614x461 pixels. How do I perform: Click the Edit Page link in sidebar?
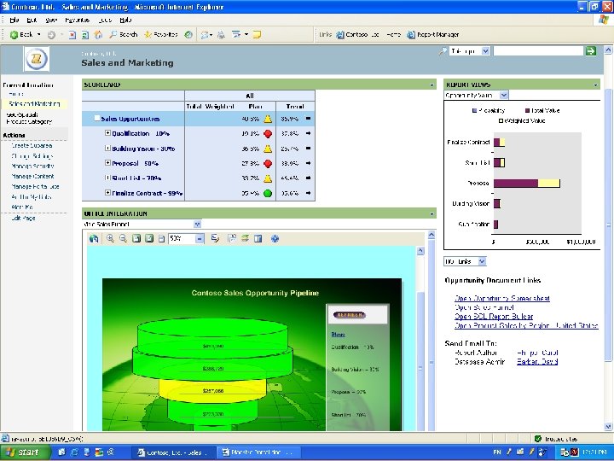(24, 218)
